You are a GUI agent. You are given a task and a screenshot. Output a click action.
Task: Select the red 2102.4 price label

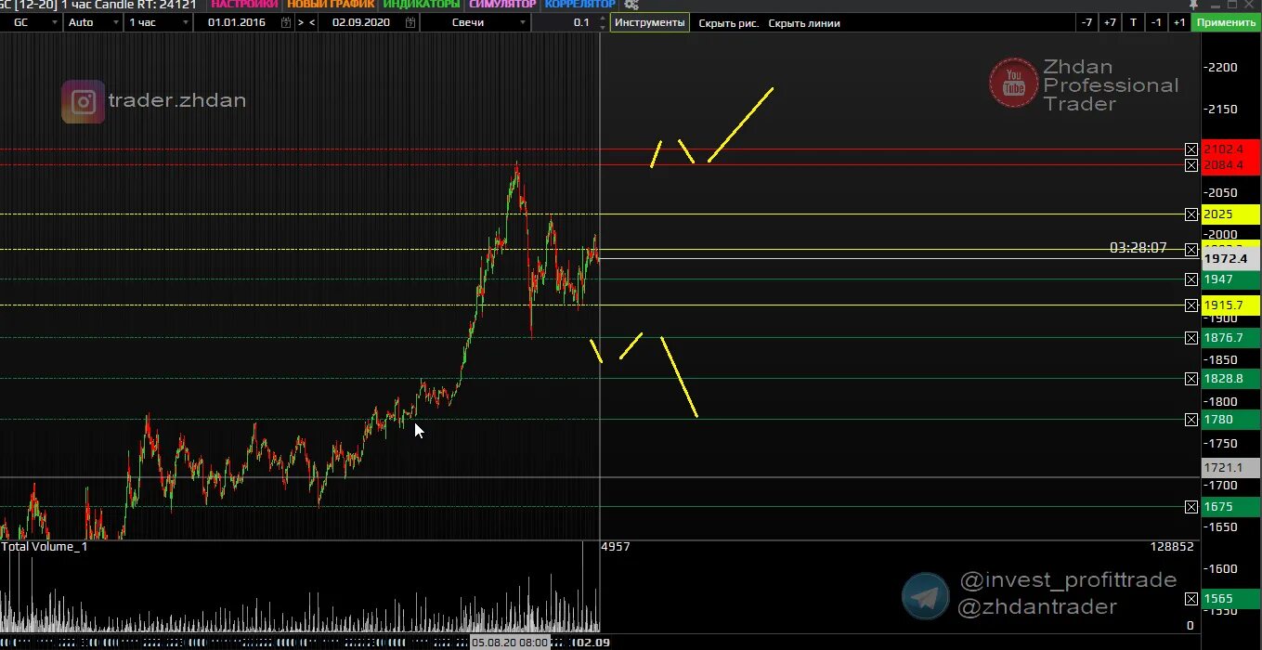pos(1230,149)
